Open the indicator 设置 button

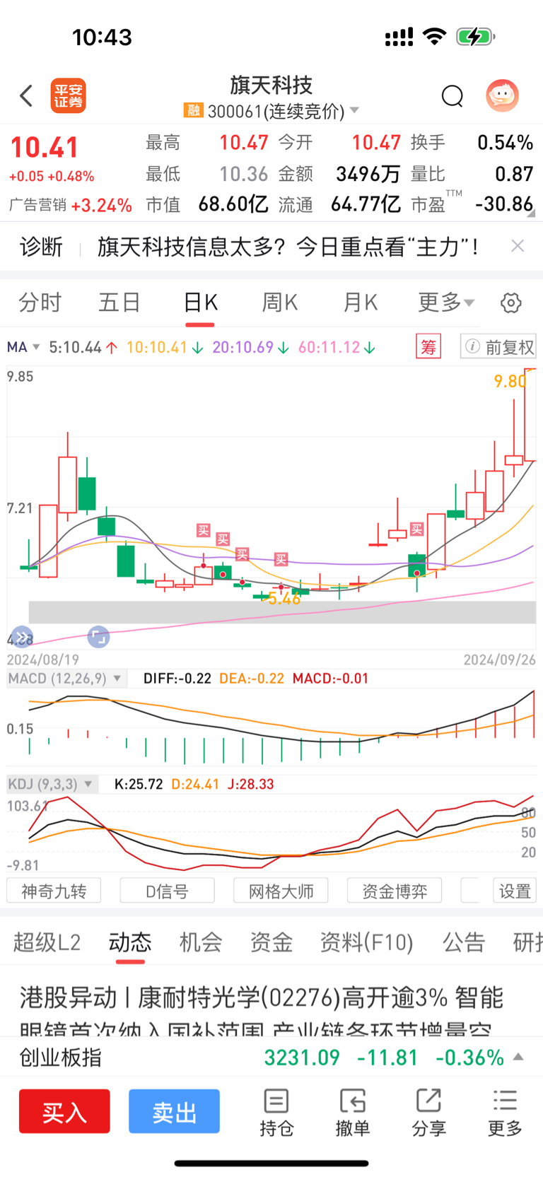(x=515, y=891)
